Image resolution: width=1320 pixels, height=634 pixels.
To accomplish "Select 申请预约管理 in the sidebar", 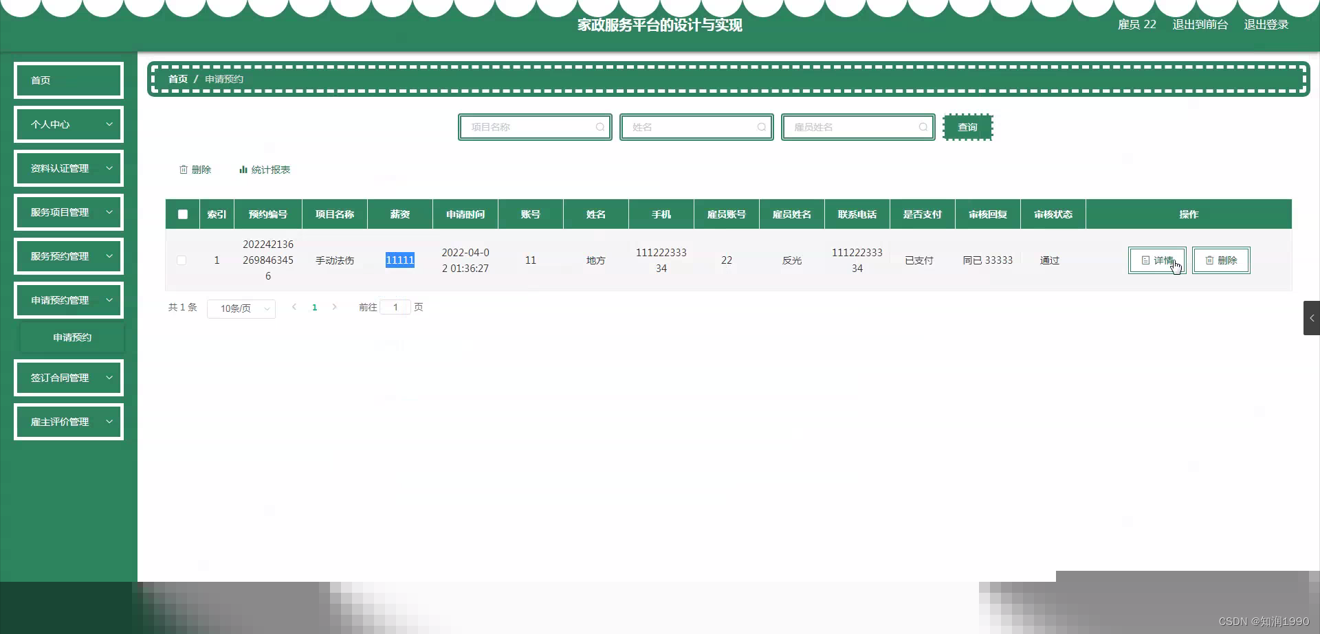I will point(68,300).
